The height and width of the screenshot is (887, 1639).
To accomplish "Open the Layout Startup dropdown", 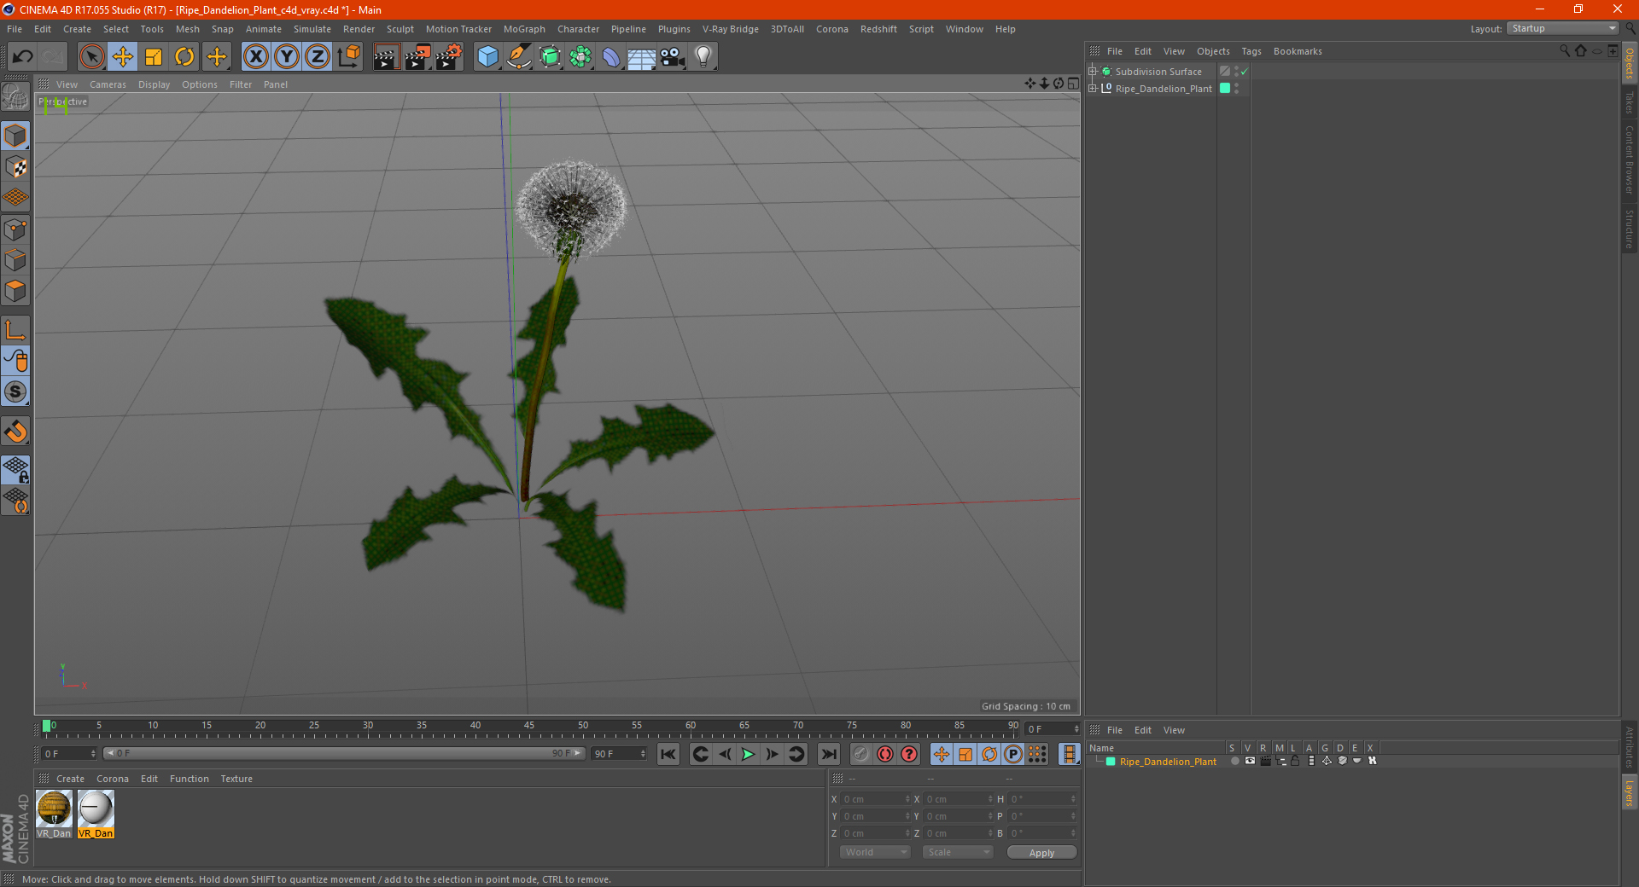I will 1563,28.
